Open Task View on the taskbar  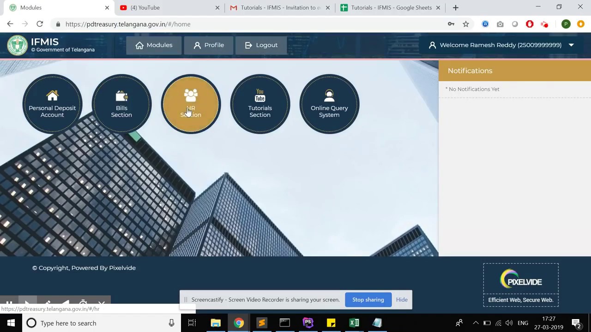point(192,323)
